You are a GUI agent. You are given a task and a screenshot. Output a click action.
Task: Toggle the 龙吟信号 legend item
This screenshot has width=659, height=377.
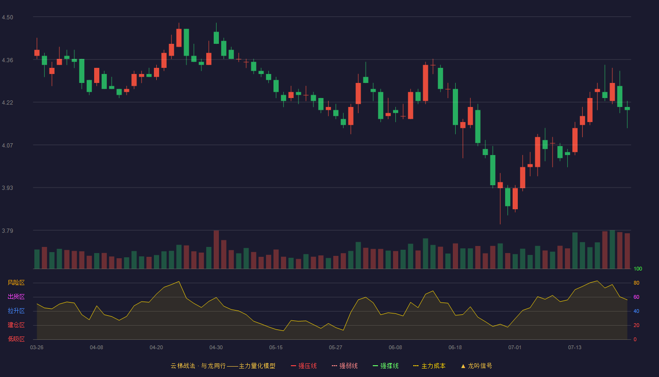coord(476,366)
